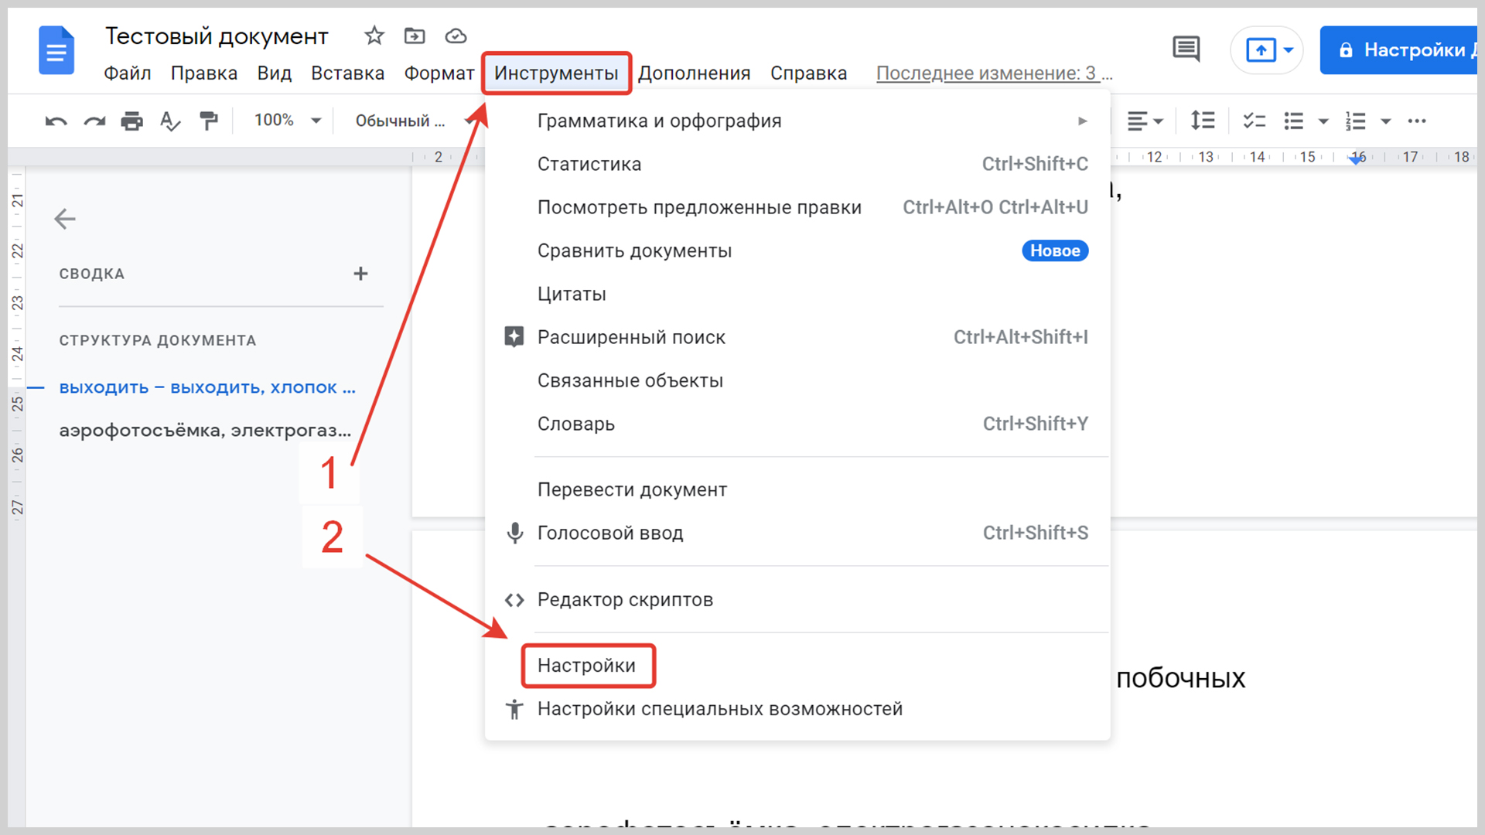Click the СВОДКА section label
Screen dimensions: 1485x835
point(92,274)
